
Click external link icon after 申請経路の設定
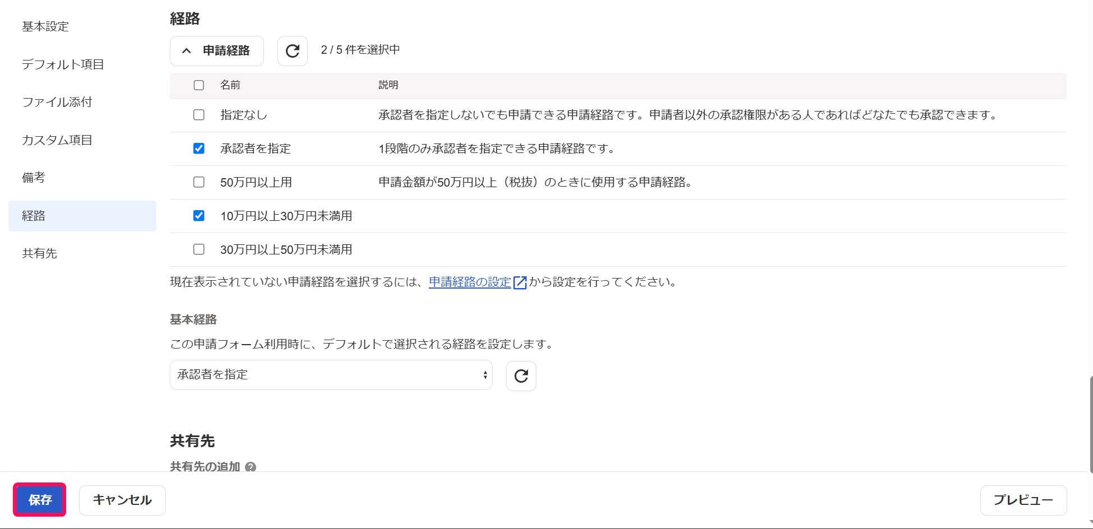coord(520,282)
